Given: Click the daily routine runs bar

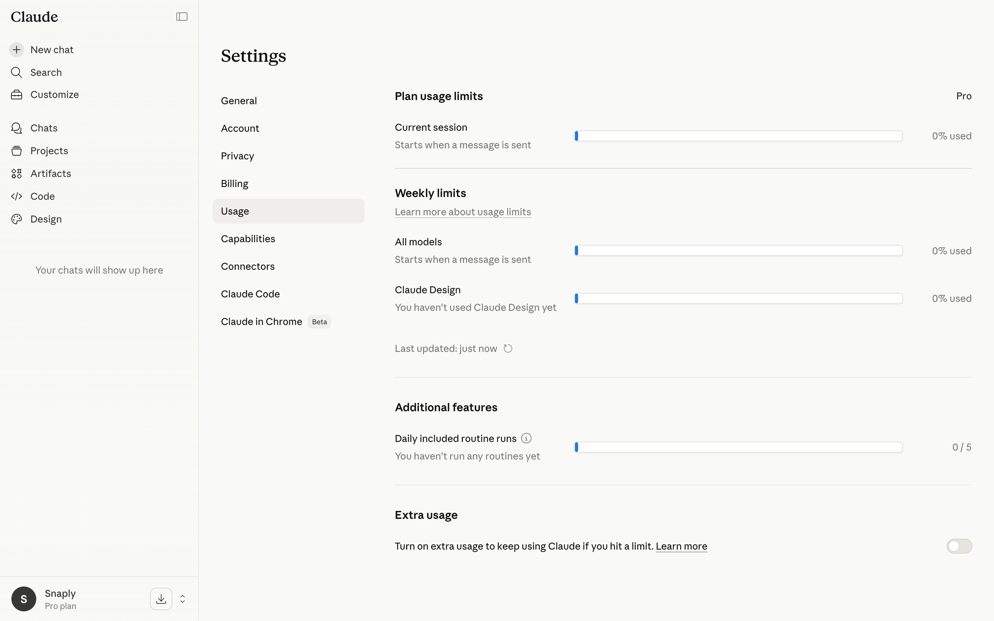Looking at the screenshot, I should pyautogui.click(x=739, y=447).
